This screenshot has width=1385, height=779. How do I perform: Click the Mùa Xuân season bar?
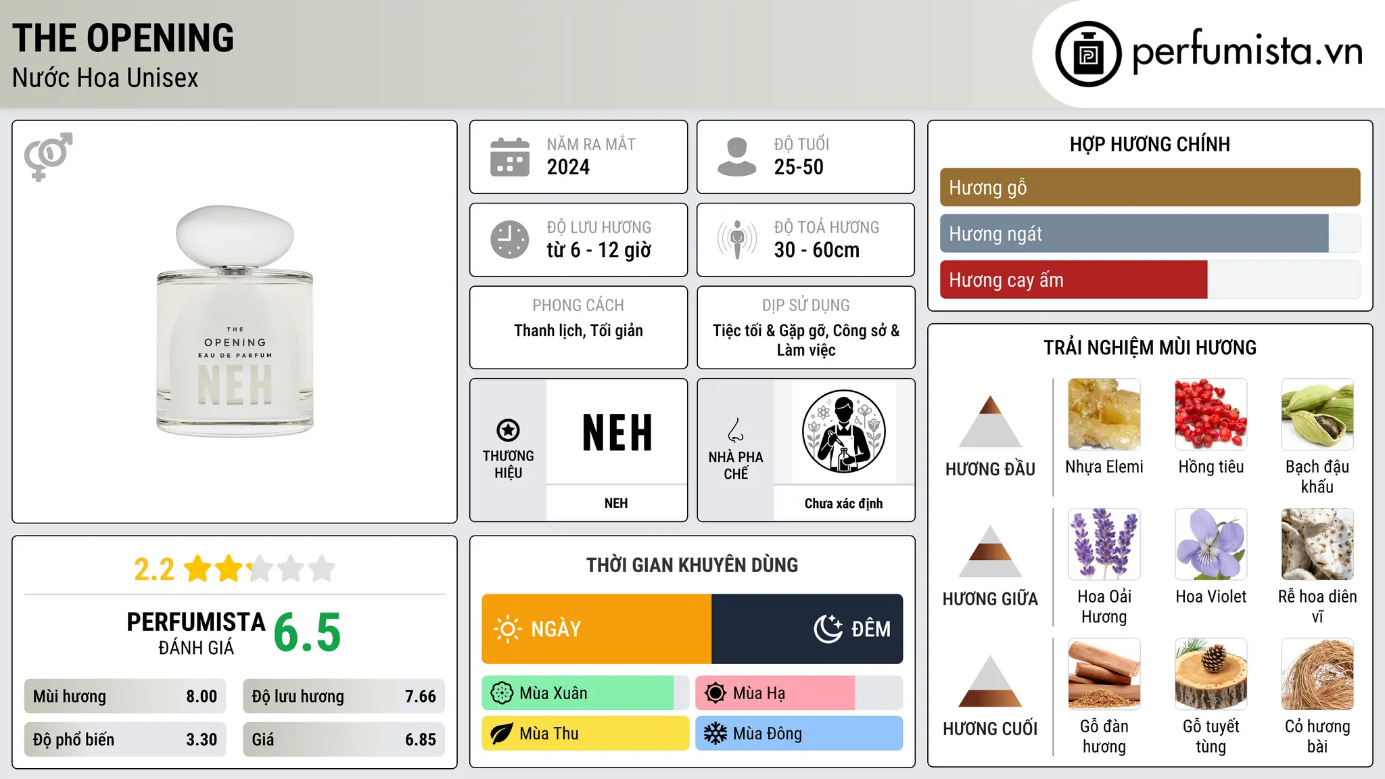click(585, 693)
